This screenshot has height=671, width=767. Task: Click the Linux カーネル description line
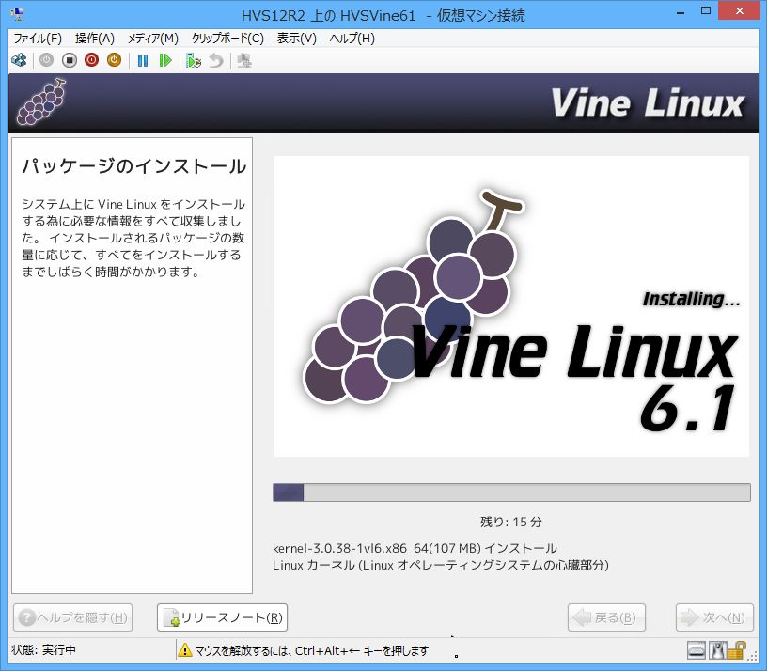(441, 565)
